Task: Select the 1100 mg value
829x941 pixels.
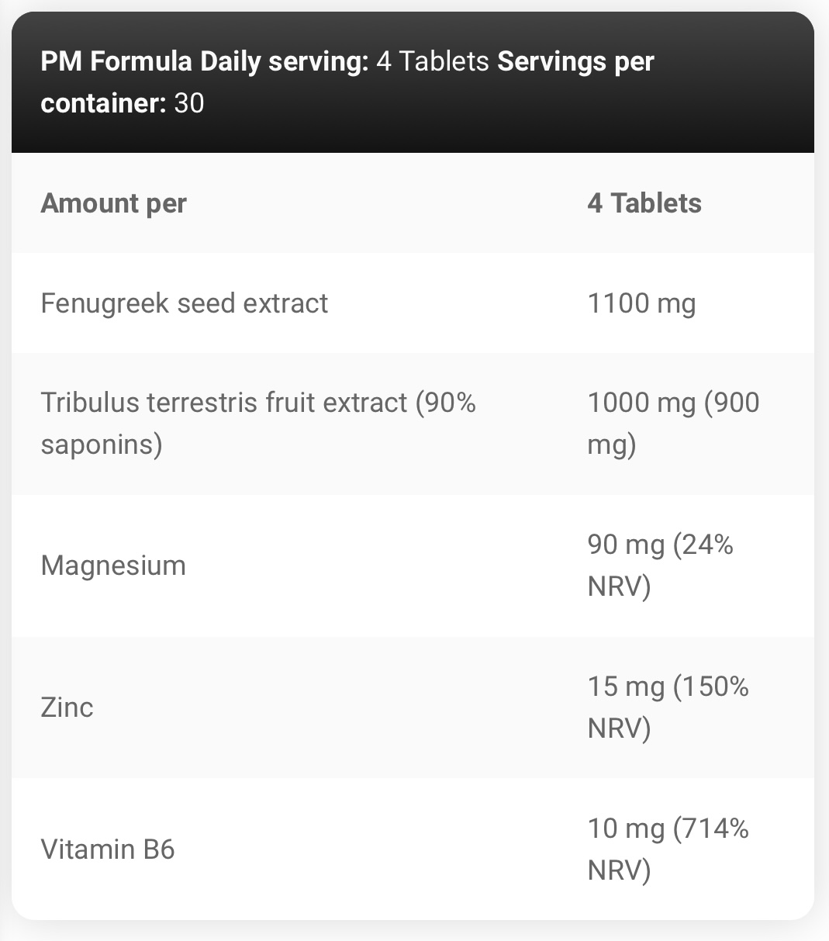Action: [641, 303]
